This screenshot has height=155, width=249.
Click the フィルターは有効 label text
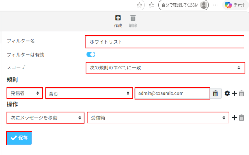pyautogui.click(x=26, y=55)
